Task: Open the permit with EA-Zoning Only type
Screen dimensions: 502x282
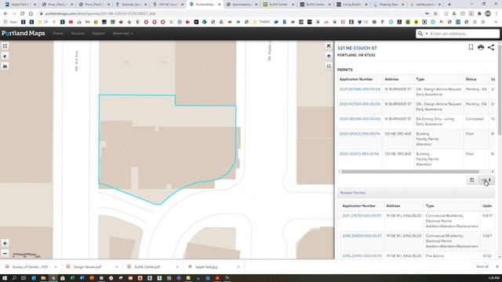Action: click(360, 119)
